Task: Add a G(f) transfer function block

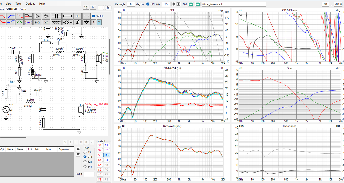Action: [46, 22]
